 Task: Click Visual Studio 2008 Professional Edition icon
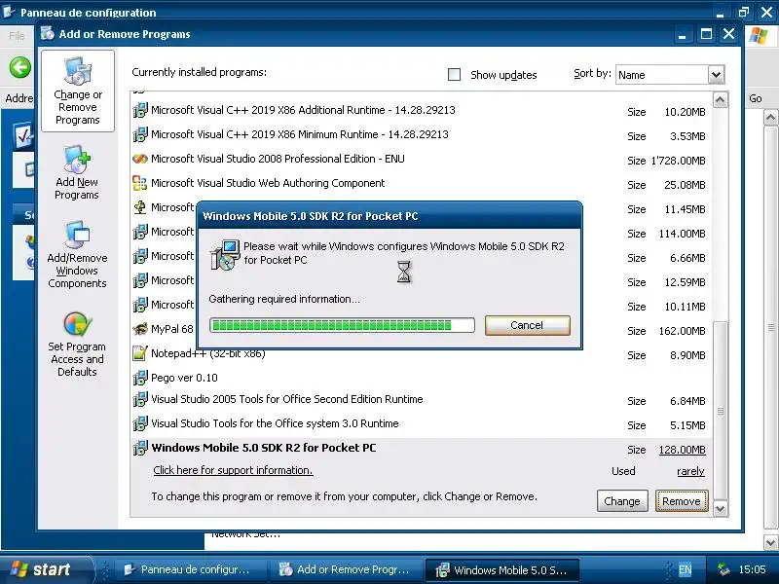140,159
